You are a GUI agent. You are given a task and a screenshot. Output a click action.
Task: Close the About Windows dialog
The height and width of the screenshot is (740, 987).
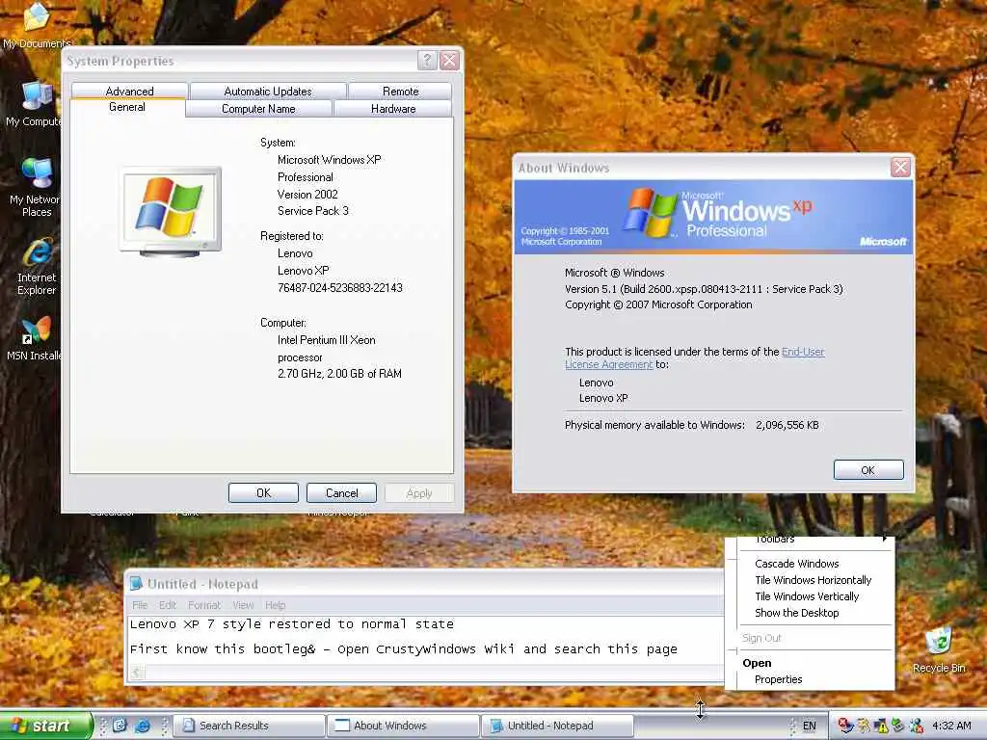click(x=900, y=168)
